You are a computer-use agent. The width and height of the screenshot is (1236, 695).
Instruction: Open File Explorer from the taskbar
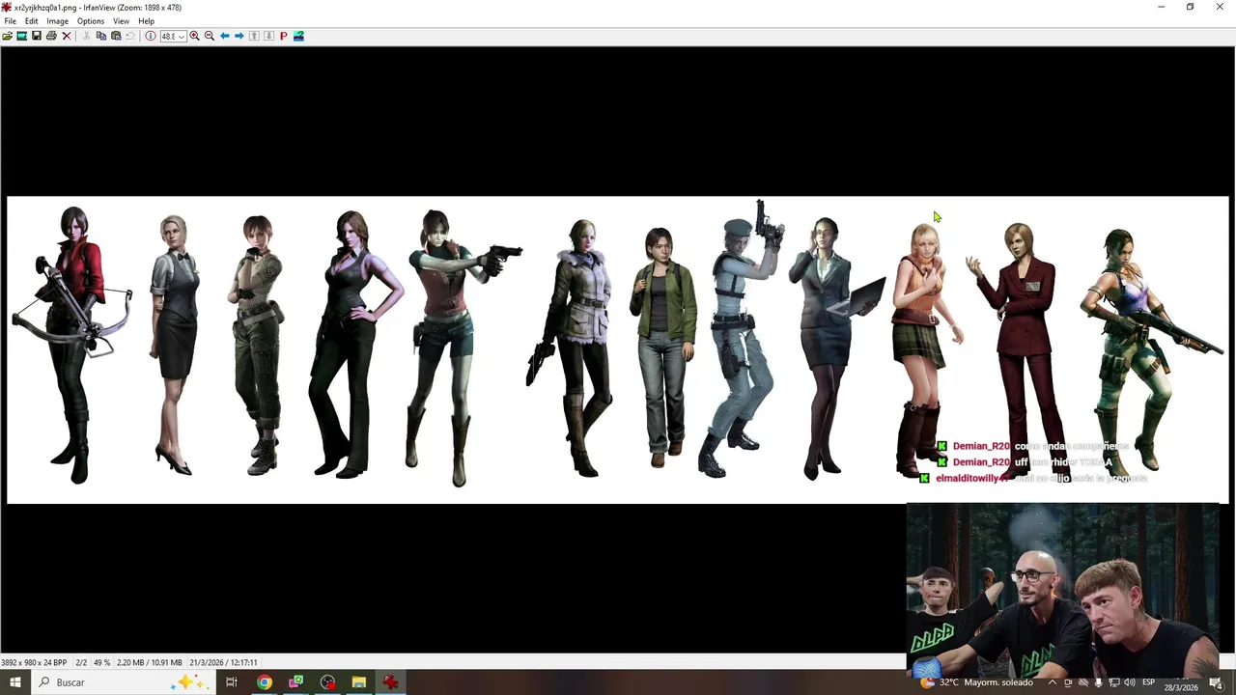click(x=358, y=682)
